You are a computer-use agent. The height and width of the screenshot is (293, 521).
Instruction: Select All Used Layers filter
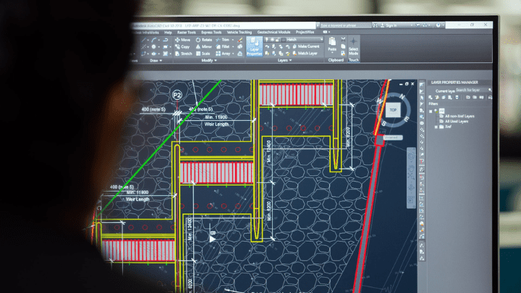pos(459,121)
